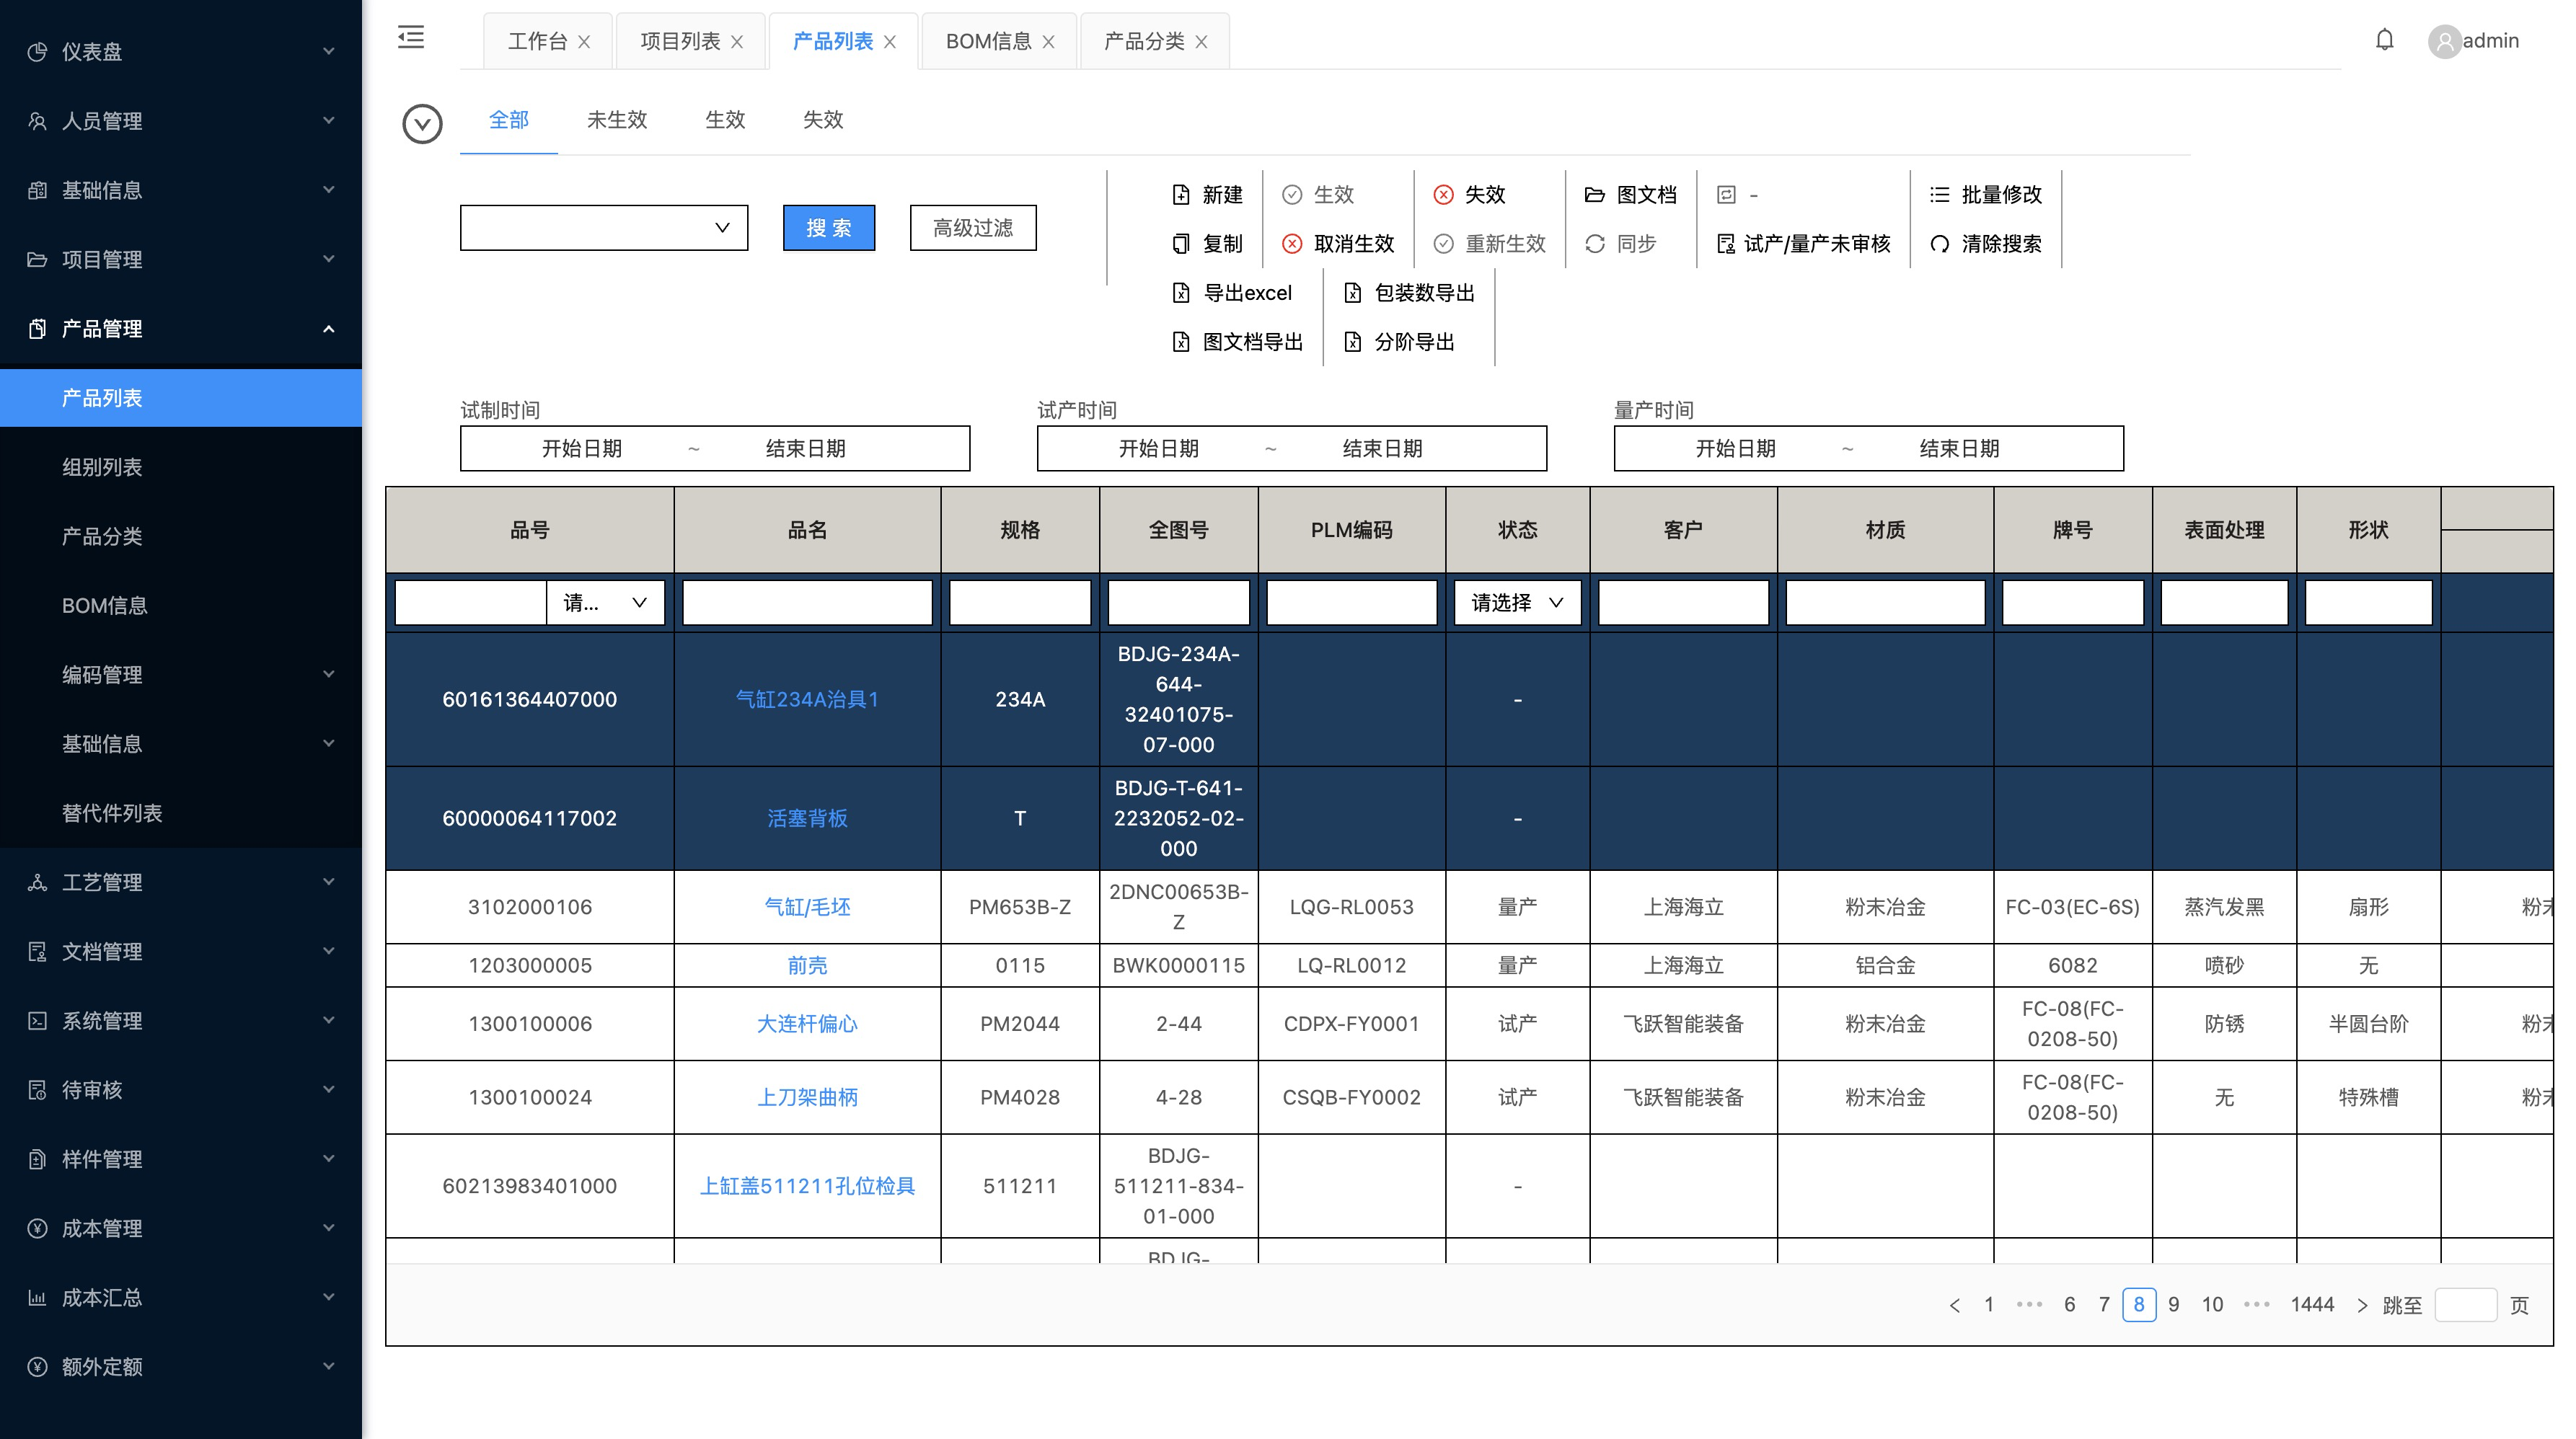The width and height of the screenshot is (2576, 1439).
Task: Switch to 未生效 filter tab
Action: coord(617,120)
